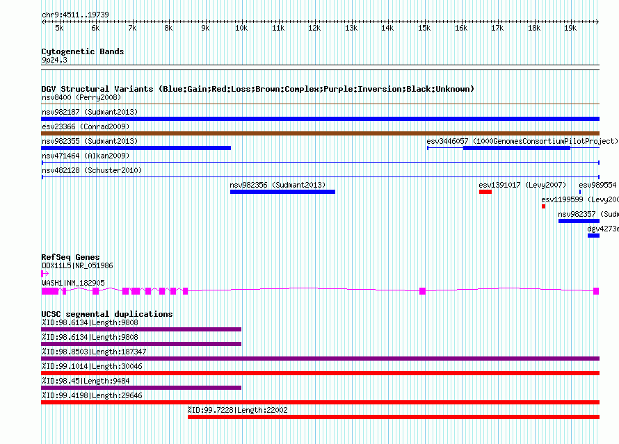
Task: Select the 9p24.3 band label
Action: pos(54,60)
